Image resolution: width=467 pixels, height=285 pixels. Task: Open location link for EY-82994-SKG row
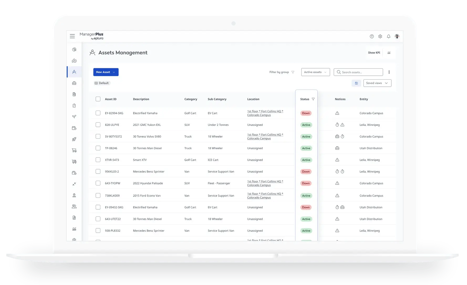(x=265, y=113)
